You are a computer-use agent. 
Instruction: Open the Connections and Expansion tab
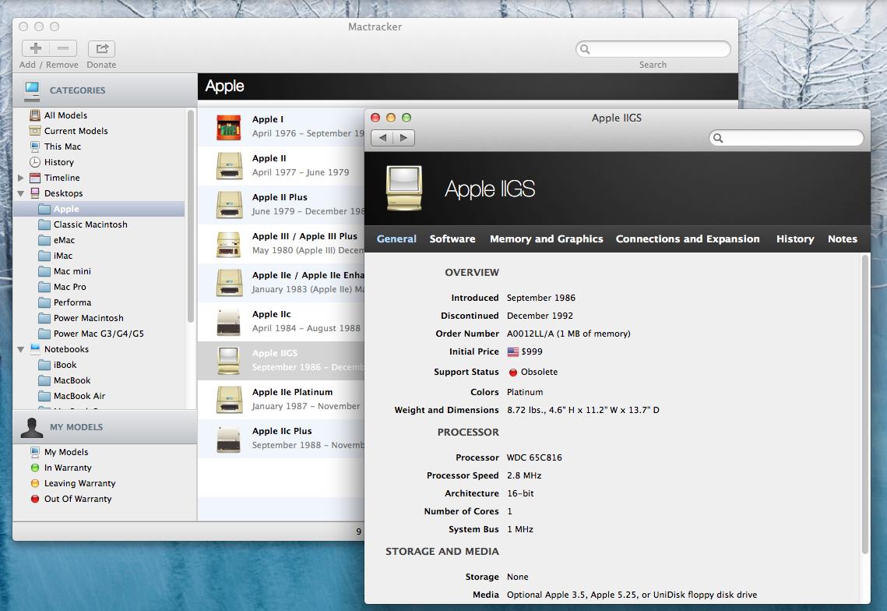pos(688,239)
